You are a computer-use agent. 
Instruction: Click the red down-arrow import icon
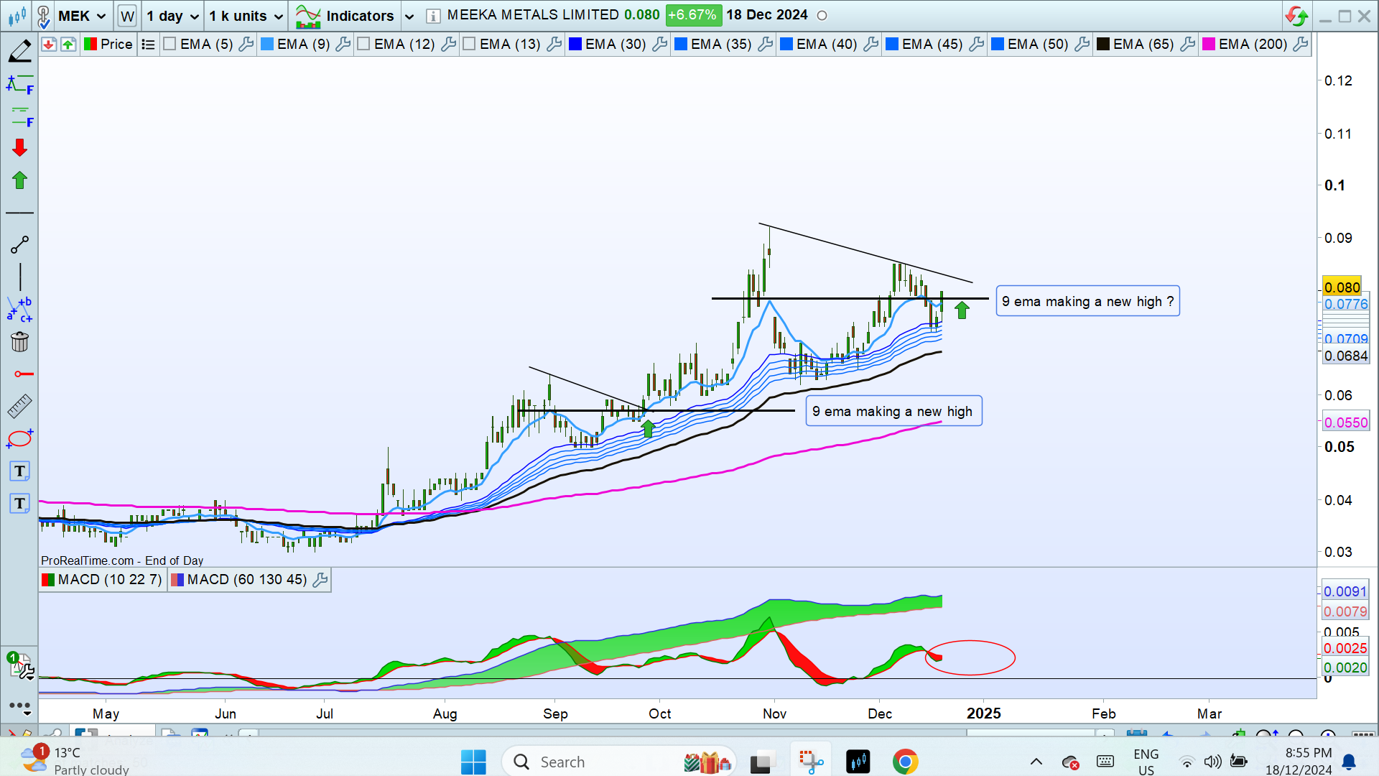(x=49, y=45)
